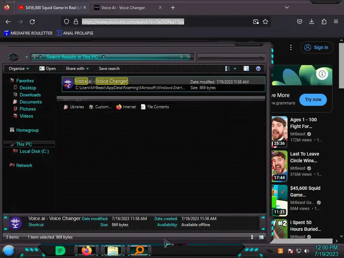Open Firefox tracking protection shield icon
Screen dimensions: 344x258
click(x=67, y=21)
